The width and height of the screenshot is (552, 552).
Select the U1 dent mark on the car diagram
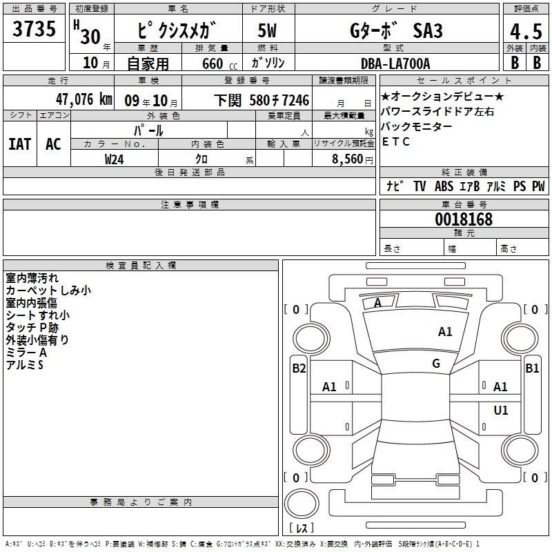click(x=501, y=411)
